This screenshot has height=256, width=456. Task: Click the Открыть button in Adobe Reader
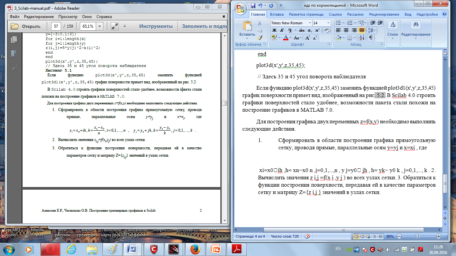pos(26,26)
